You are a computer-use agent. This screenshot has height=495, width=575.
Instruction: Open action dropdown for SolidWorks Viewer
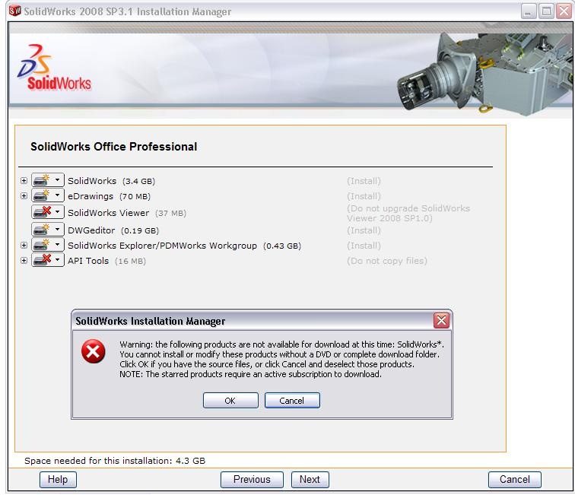click(58, 212)
